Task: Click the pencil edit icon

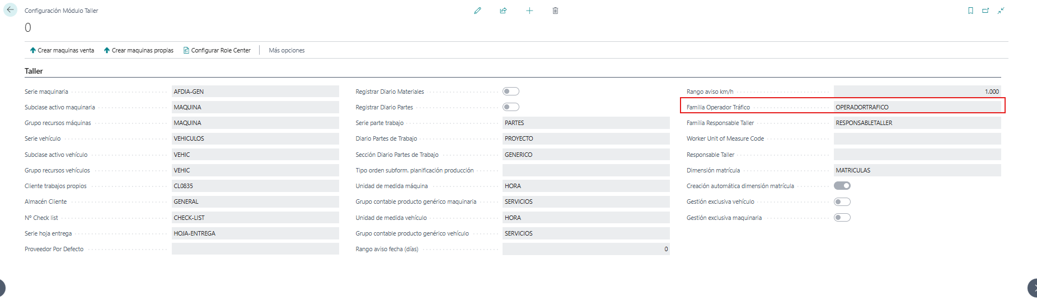Action: [x=477, y=11]
